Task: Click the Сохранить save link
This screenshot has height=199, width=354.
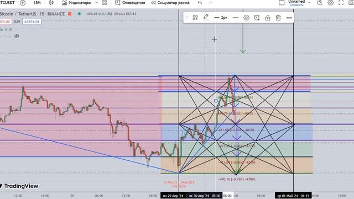Action: 296,5
